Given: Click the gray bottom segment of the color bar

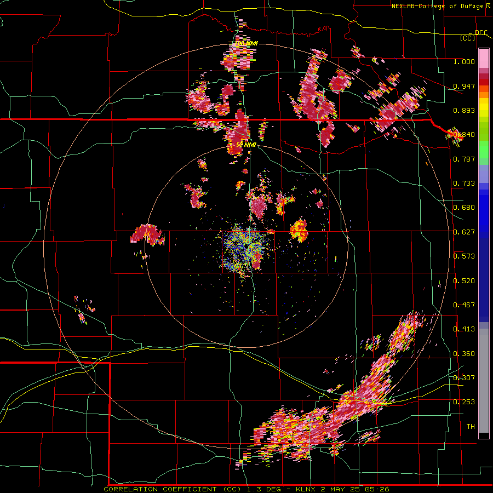Looking at the screenshot, I should point(484,381).
